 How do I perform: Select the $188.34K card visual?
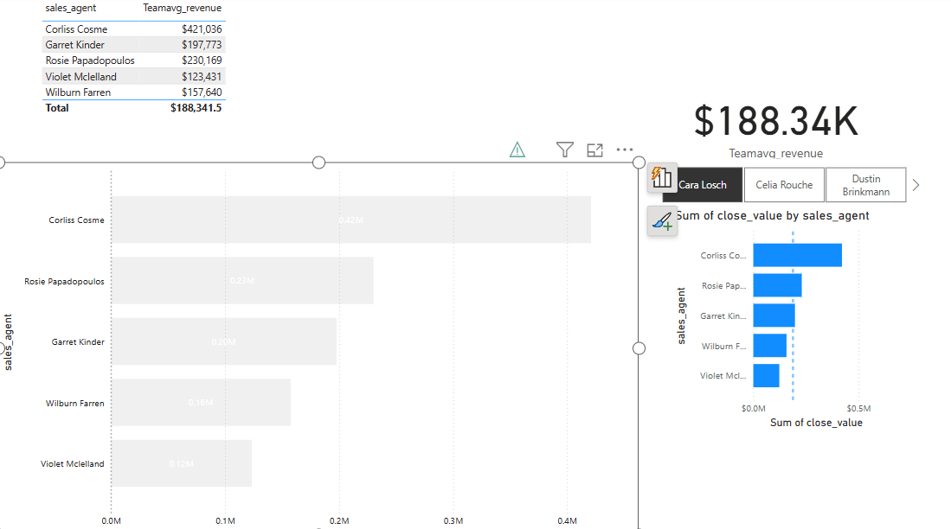click(775, 121)
